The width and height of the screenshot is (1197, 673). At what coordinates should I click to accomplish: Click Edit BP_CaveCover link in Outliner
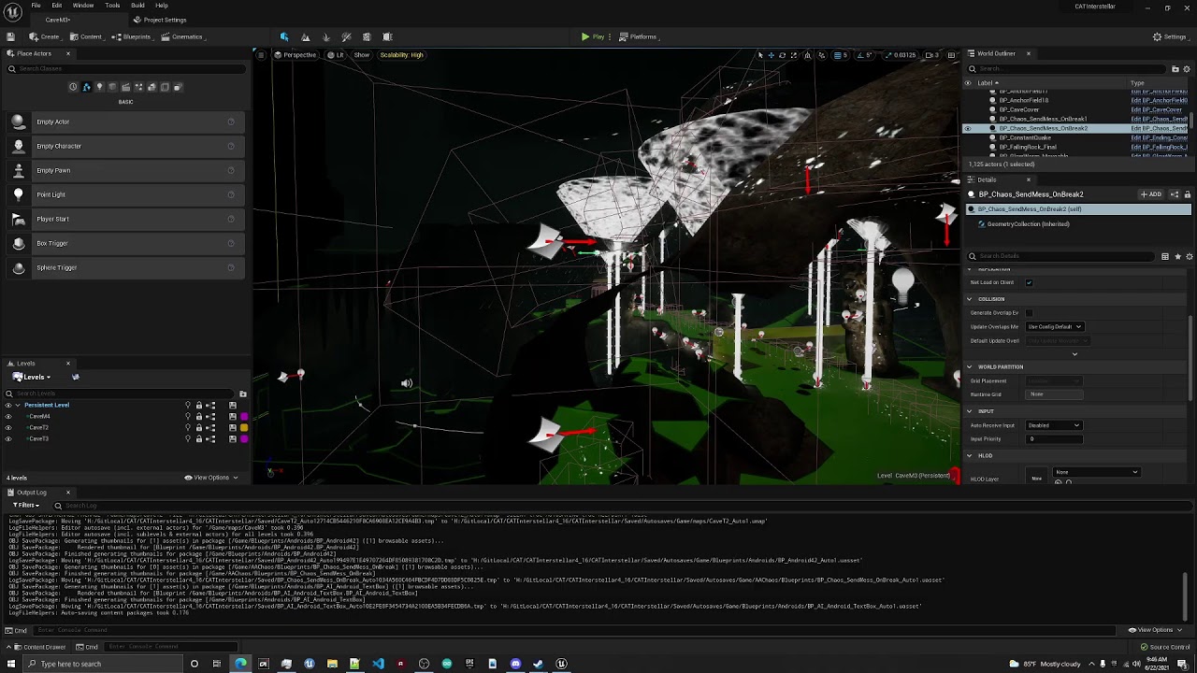1158,109
